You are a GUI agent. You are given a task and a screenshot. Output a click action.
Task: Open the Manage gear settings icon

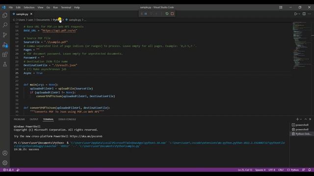(x=5, y=163)
